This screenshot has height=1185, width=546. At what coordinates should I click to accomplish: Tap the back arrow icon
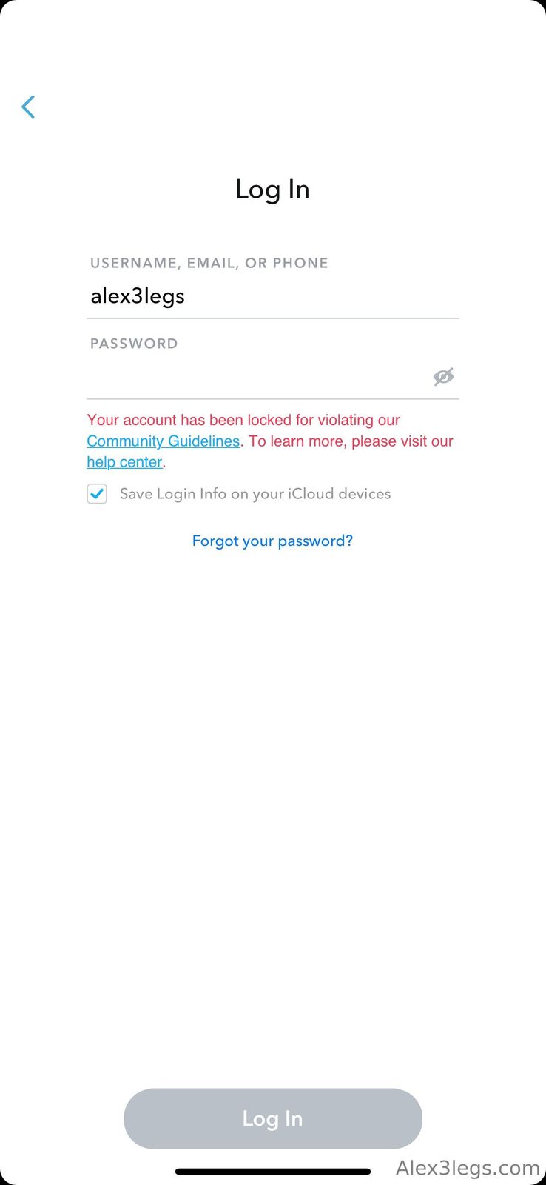pos(28,107)
